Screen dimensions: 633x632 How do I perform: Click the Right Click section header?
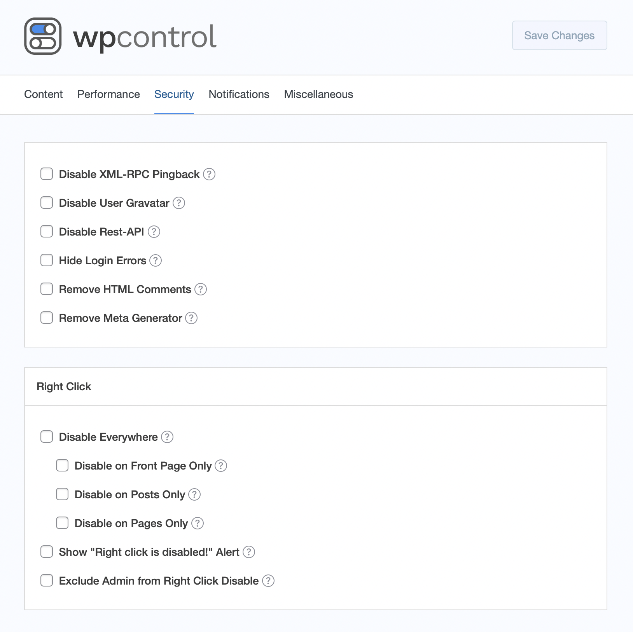click(x=64, y=386)
